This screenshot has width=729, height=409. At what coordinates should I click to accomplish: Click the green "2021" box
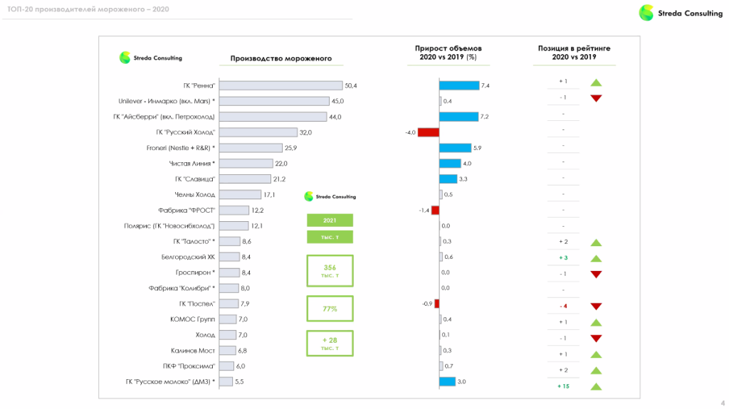click(330, 221)
